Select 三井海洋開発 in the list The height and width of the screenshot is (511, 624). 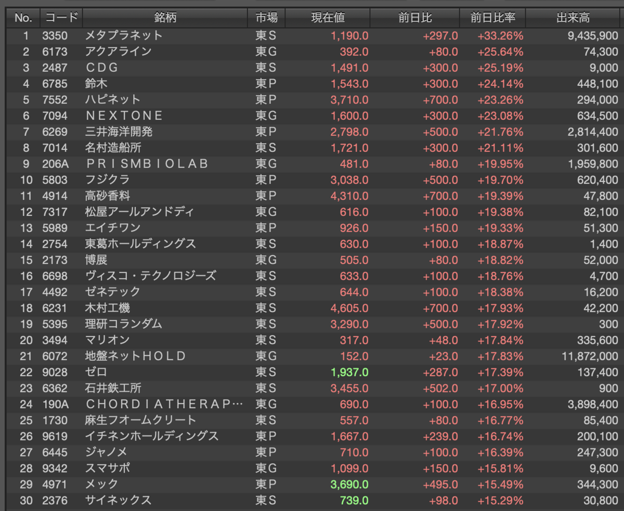pos(119,132)
